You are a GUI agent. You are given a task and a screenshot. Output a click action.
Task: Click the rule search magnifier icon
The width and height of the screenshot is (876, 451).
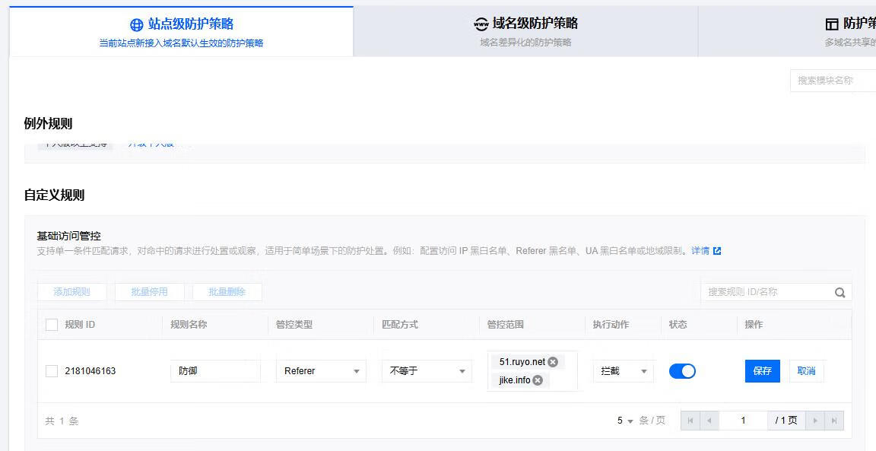(839, 292)
